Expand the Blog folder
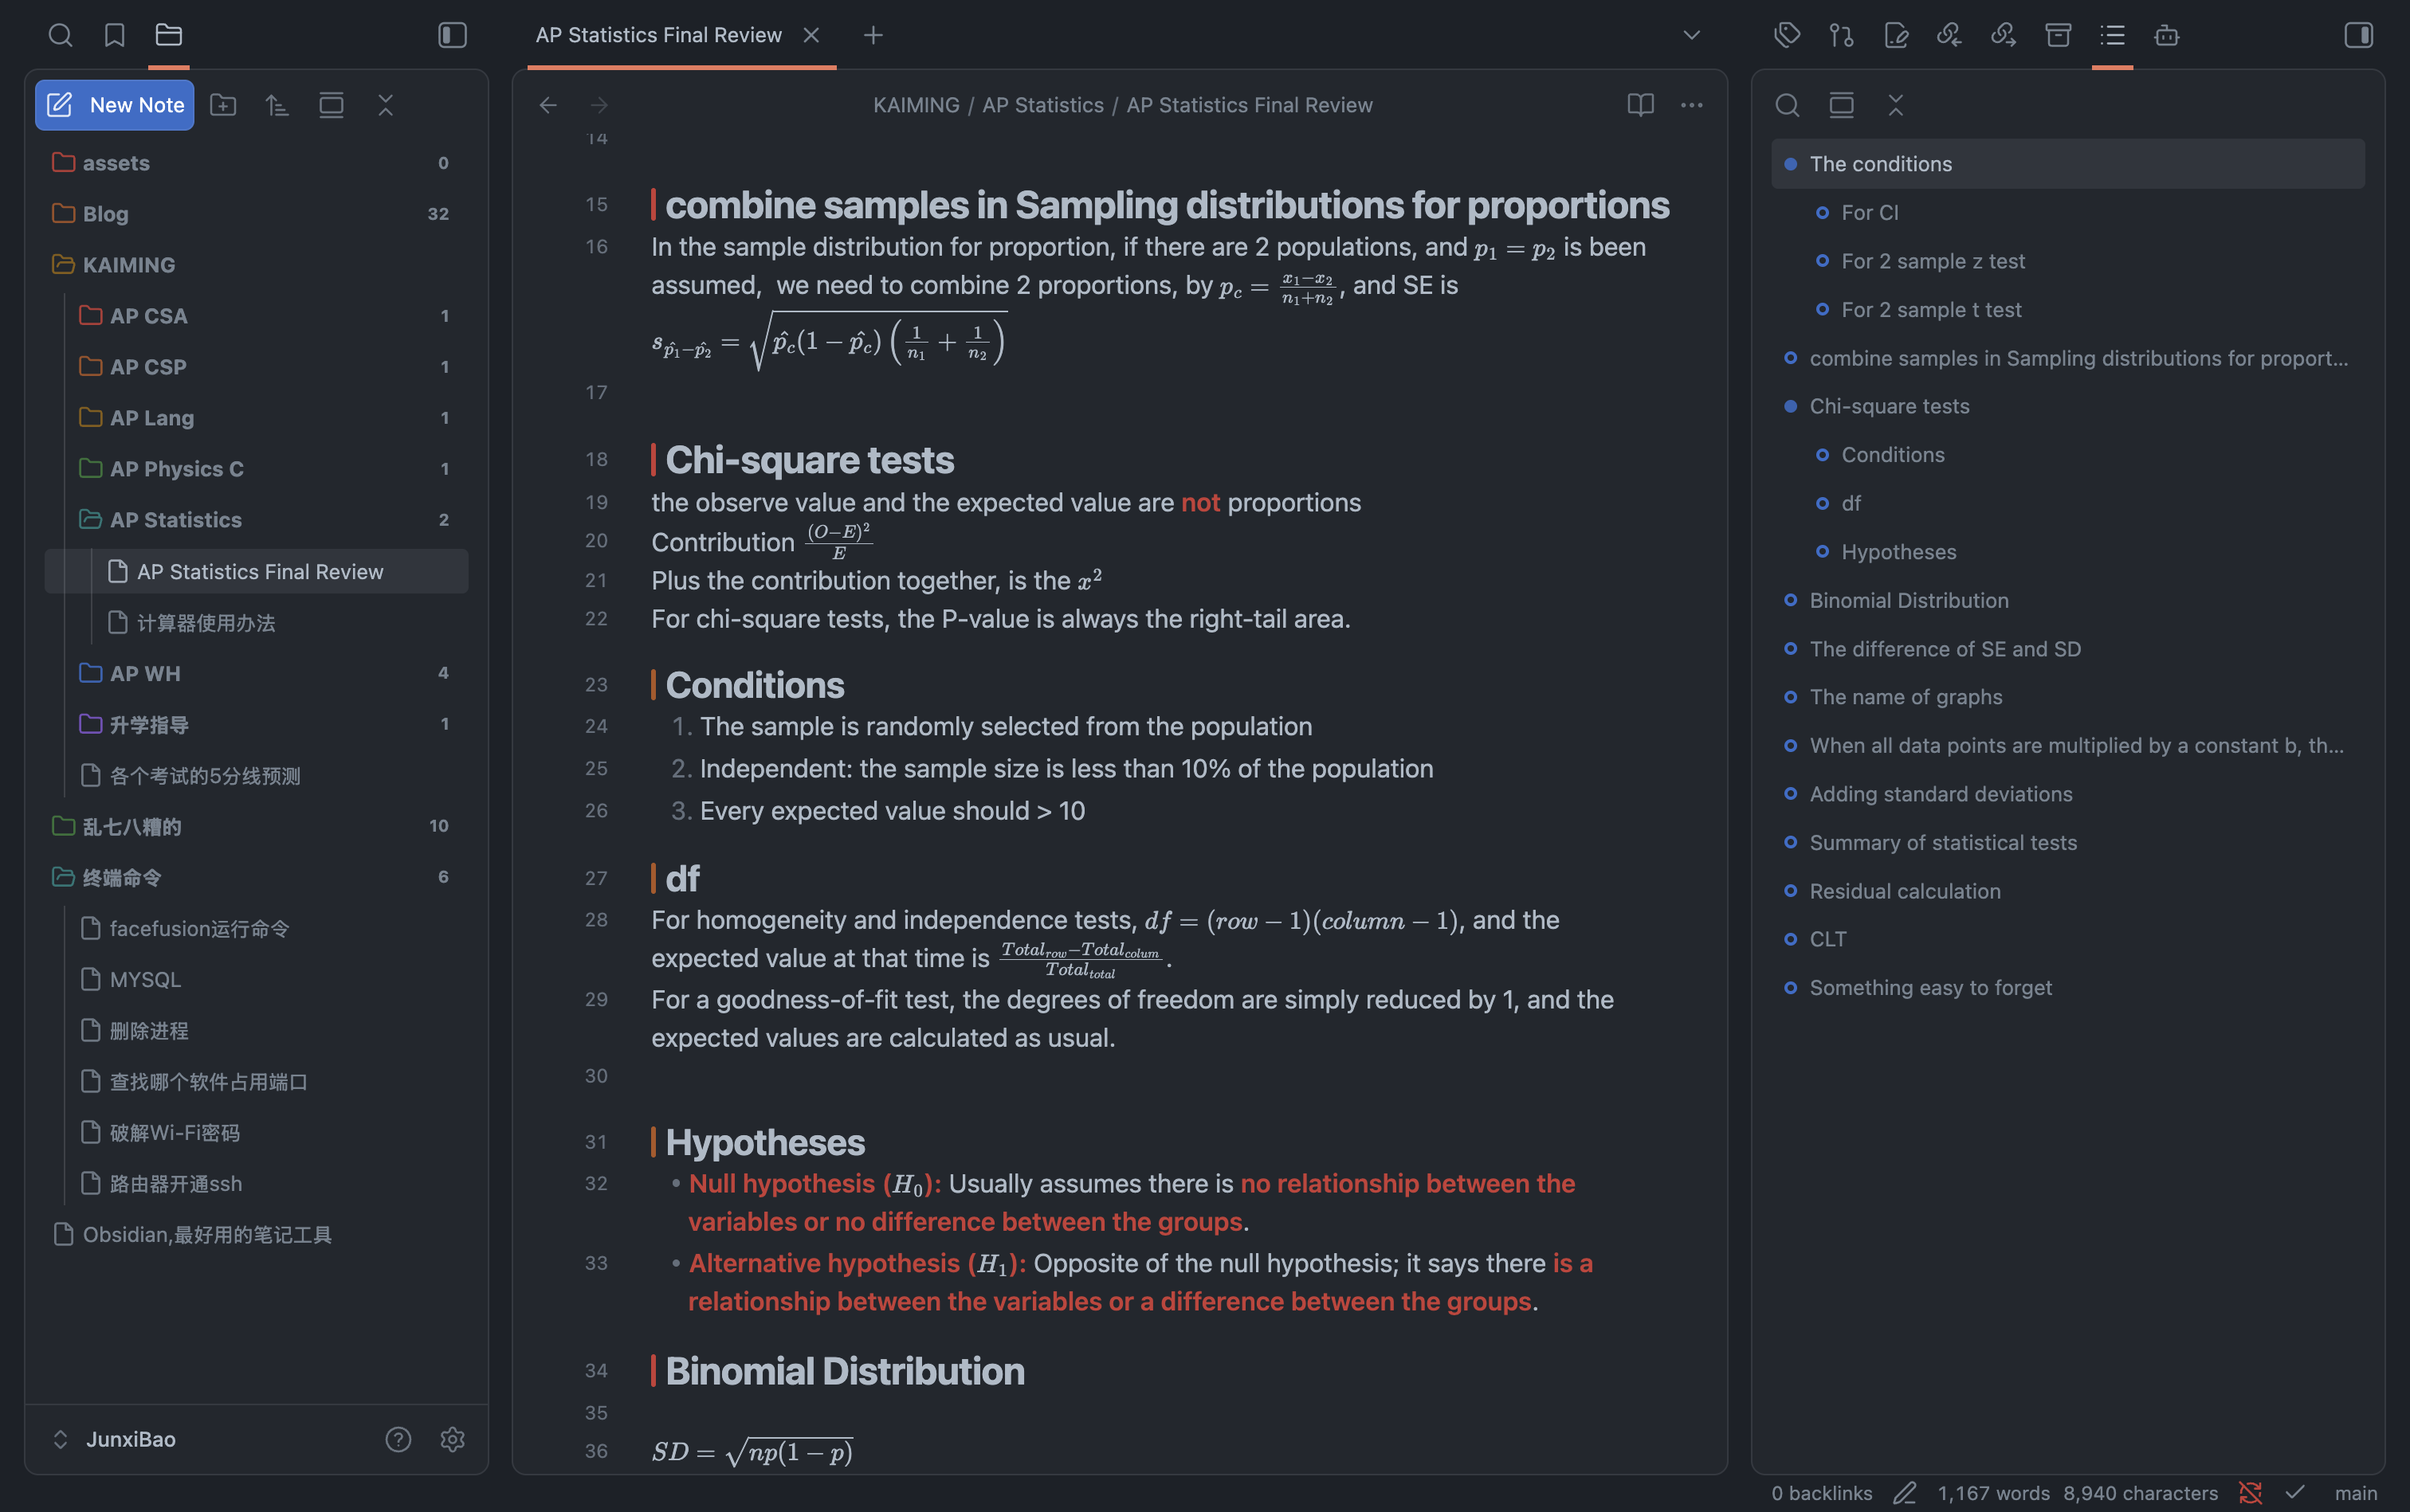Viewport: 2410px width, 1512px height. click(105, 214)
